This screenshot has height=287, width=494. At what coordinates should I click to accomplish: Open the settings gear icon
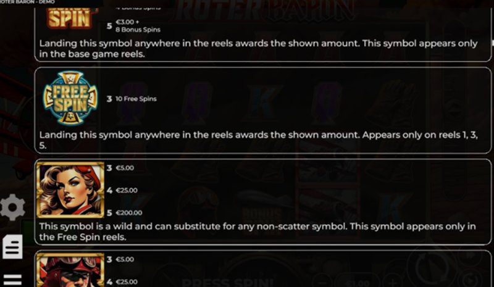coord(12,207)
